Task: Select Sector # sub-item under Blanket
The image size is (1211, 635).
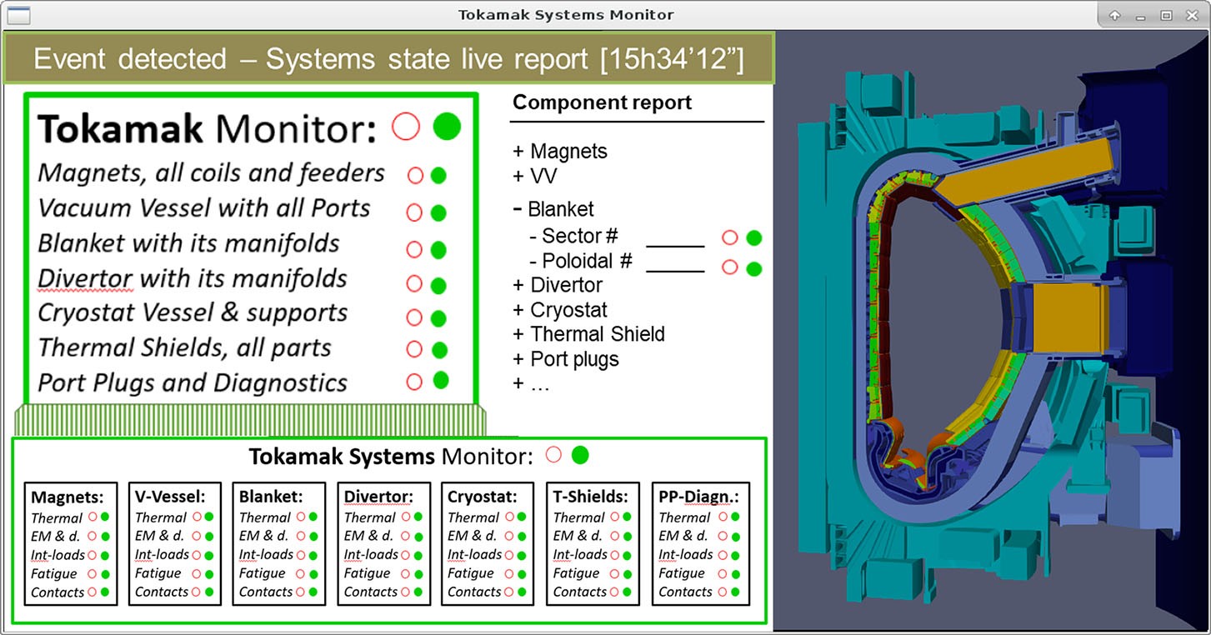Action: tap(573, 236)
